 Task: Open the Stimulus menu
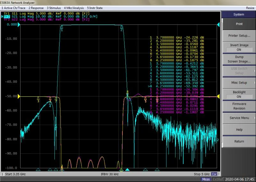click(54, 8)
